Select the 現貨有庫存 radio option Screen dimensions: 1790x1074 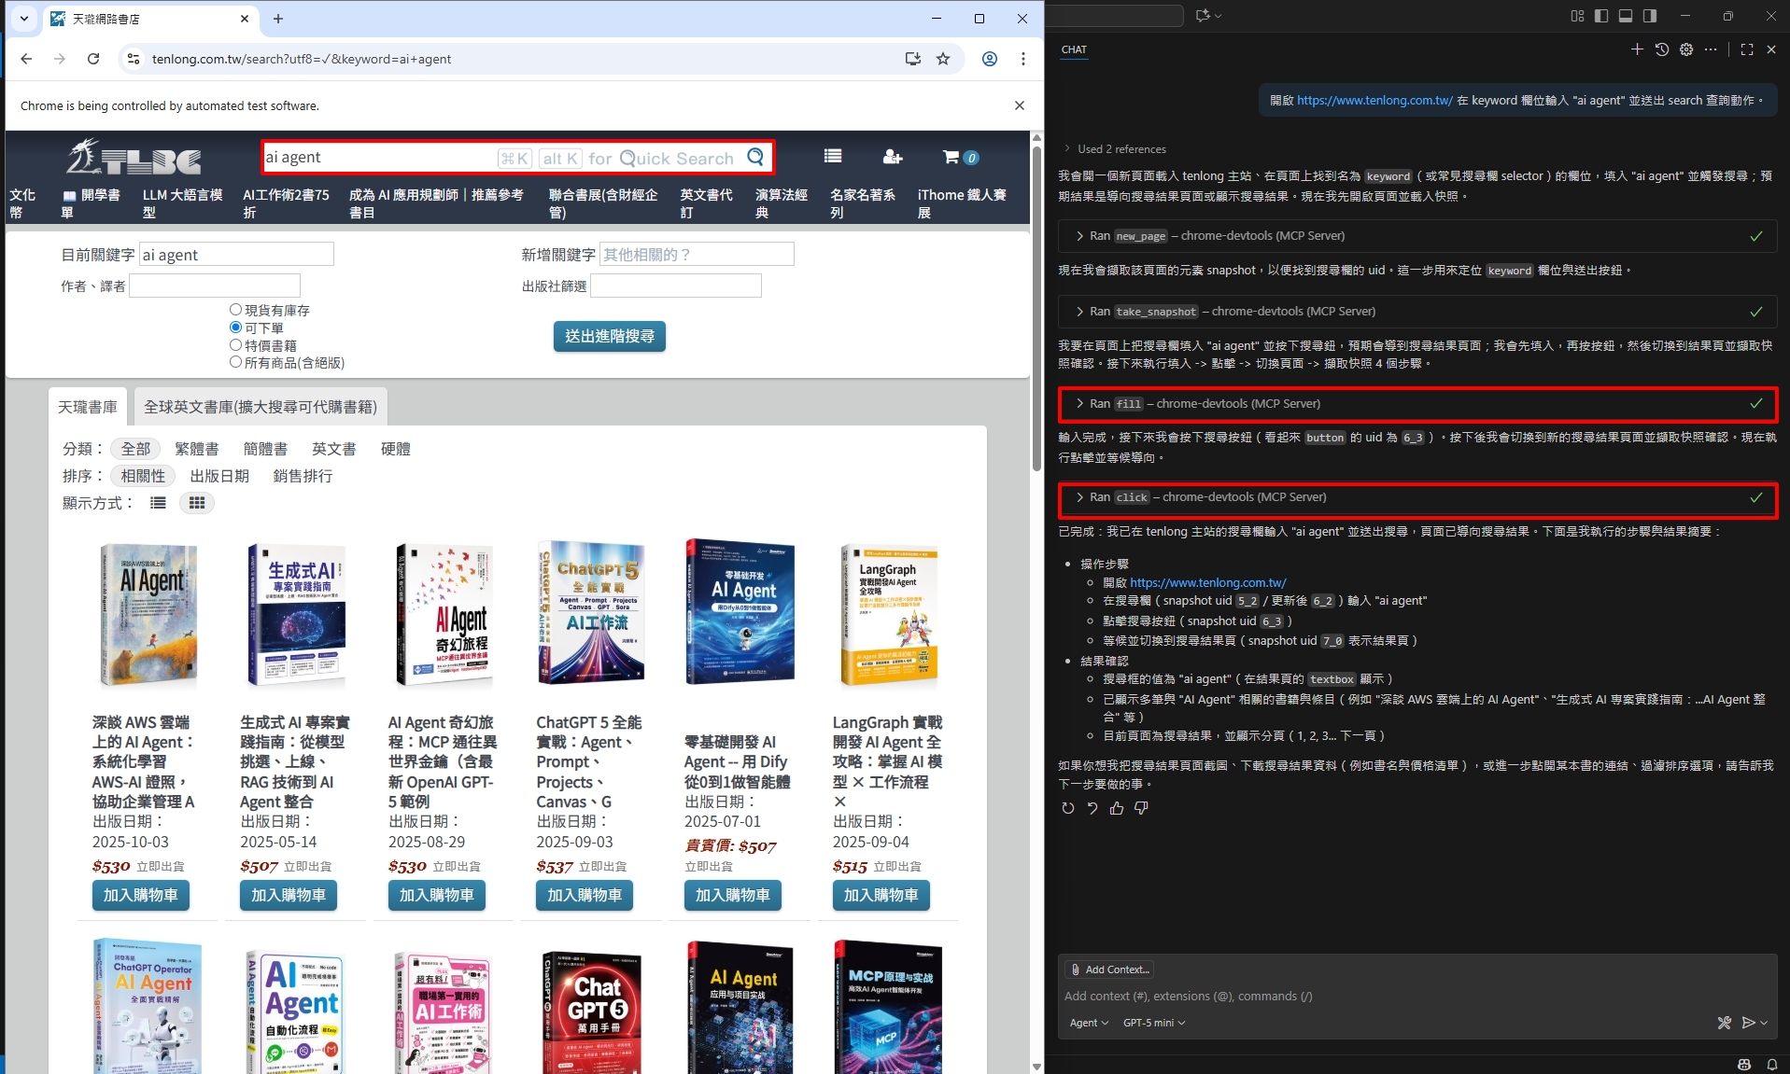(236, 310)
